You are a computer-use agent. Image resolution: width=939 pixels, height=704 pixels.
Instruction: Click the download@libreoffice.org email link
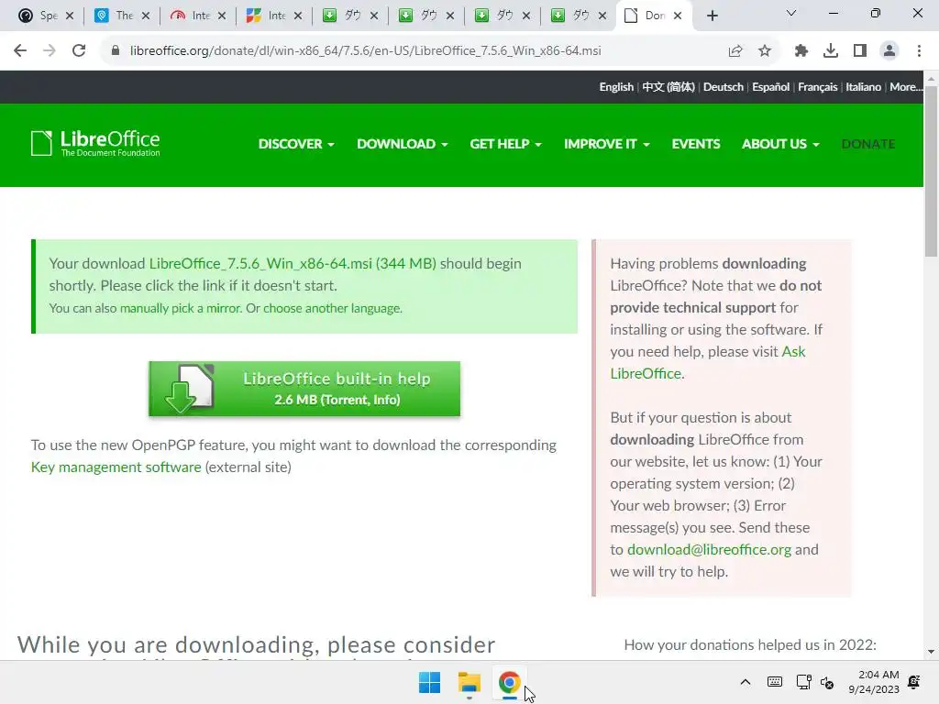709,550
